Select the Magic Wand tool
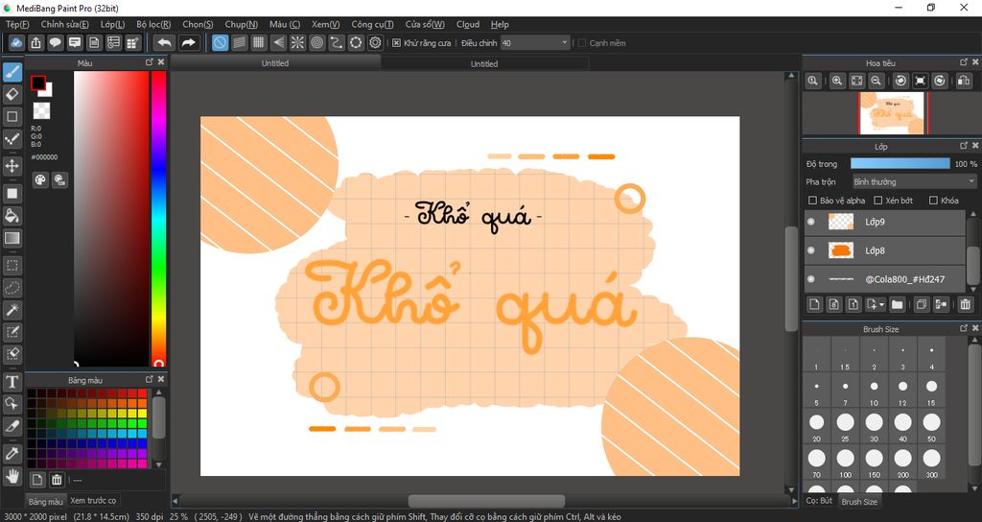 click(12, 310)
